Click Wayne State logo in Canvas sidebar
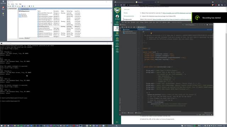227x127 pixels. (117, 10)
